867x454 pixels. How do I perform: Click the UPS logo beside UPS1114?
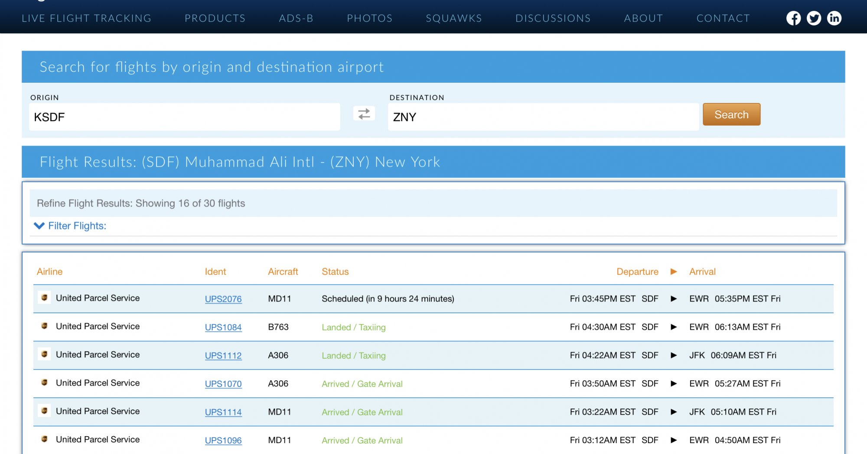tap(44, 411)
